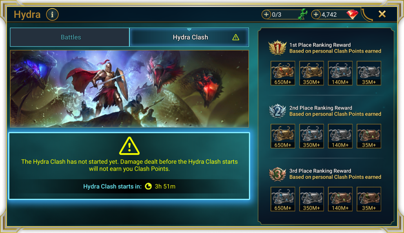Click the Hydra battle banner artwork
Screen dimensions: 404x233
[x=129, y=89]
